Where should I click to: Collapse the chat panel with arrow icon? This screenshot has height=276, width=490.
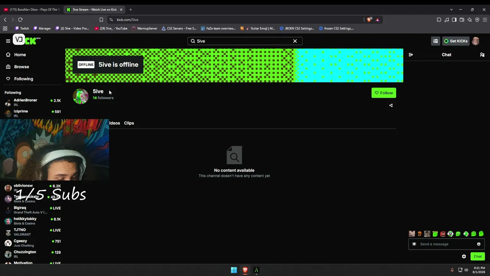click(411, 55)
